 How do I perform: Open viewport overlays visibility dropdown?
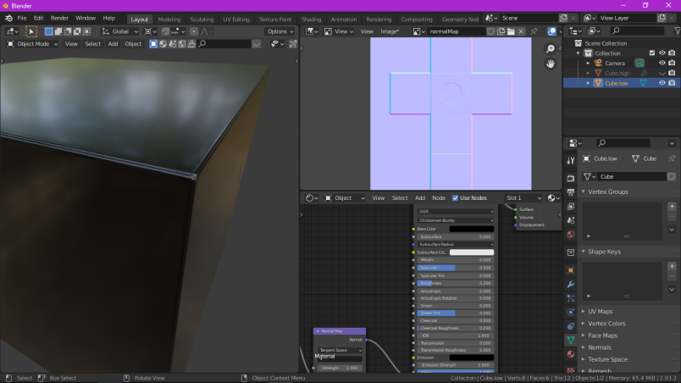tap(277, 44)
